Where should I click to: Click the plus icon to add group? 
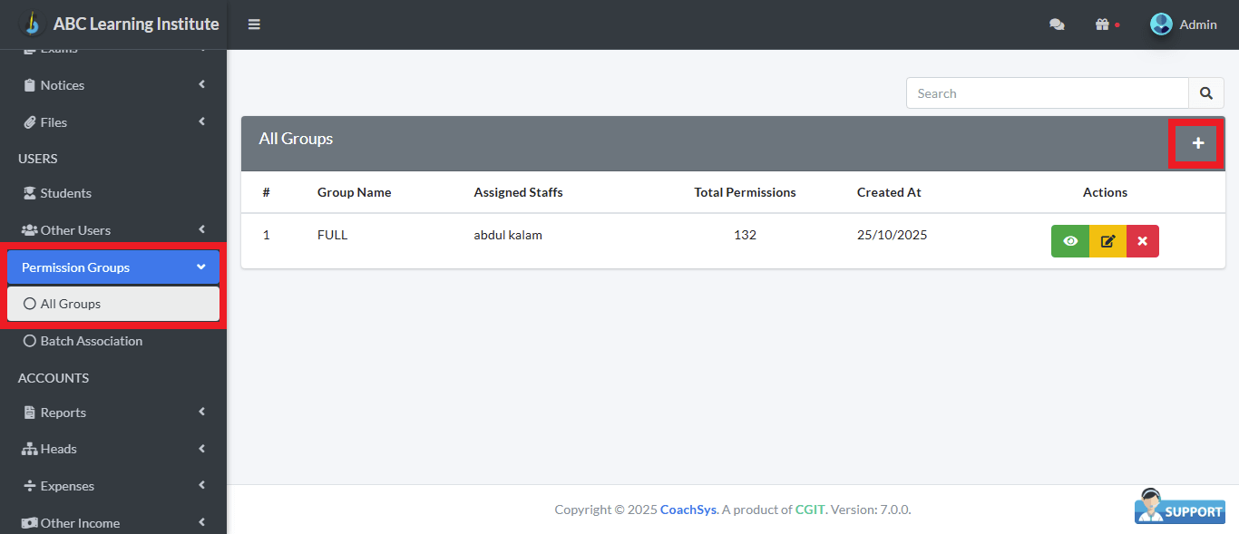point(1197,143)
